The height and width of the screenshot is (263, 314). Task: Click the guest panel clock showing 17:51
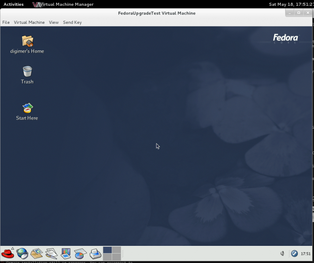[x=305, y=254]
